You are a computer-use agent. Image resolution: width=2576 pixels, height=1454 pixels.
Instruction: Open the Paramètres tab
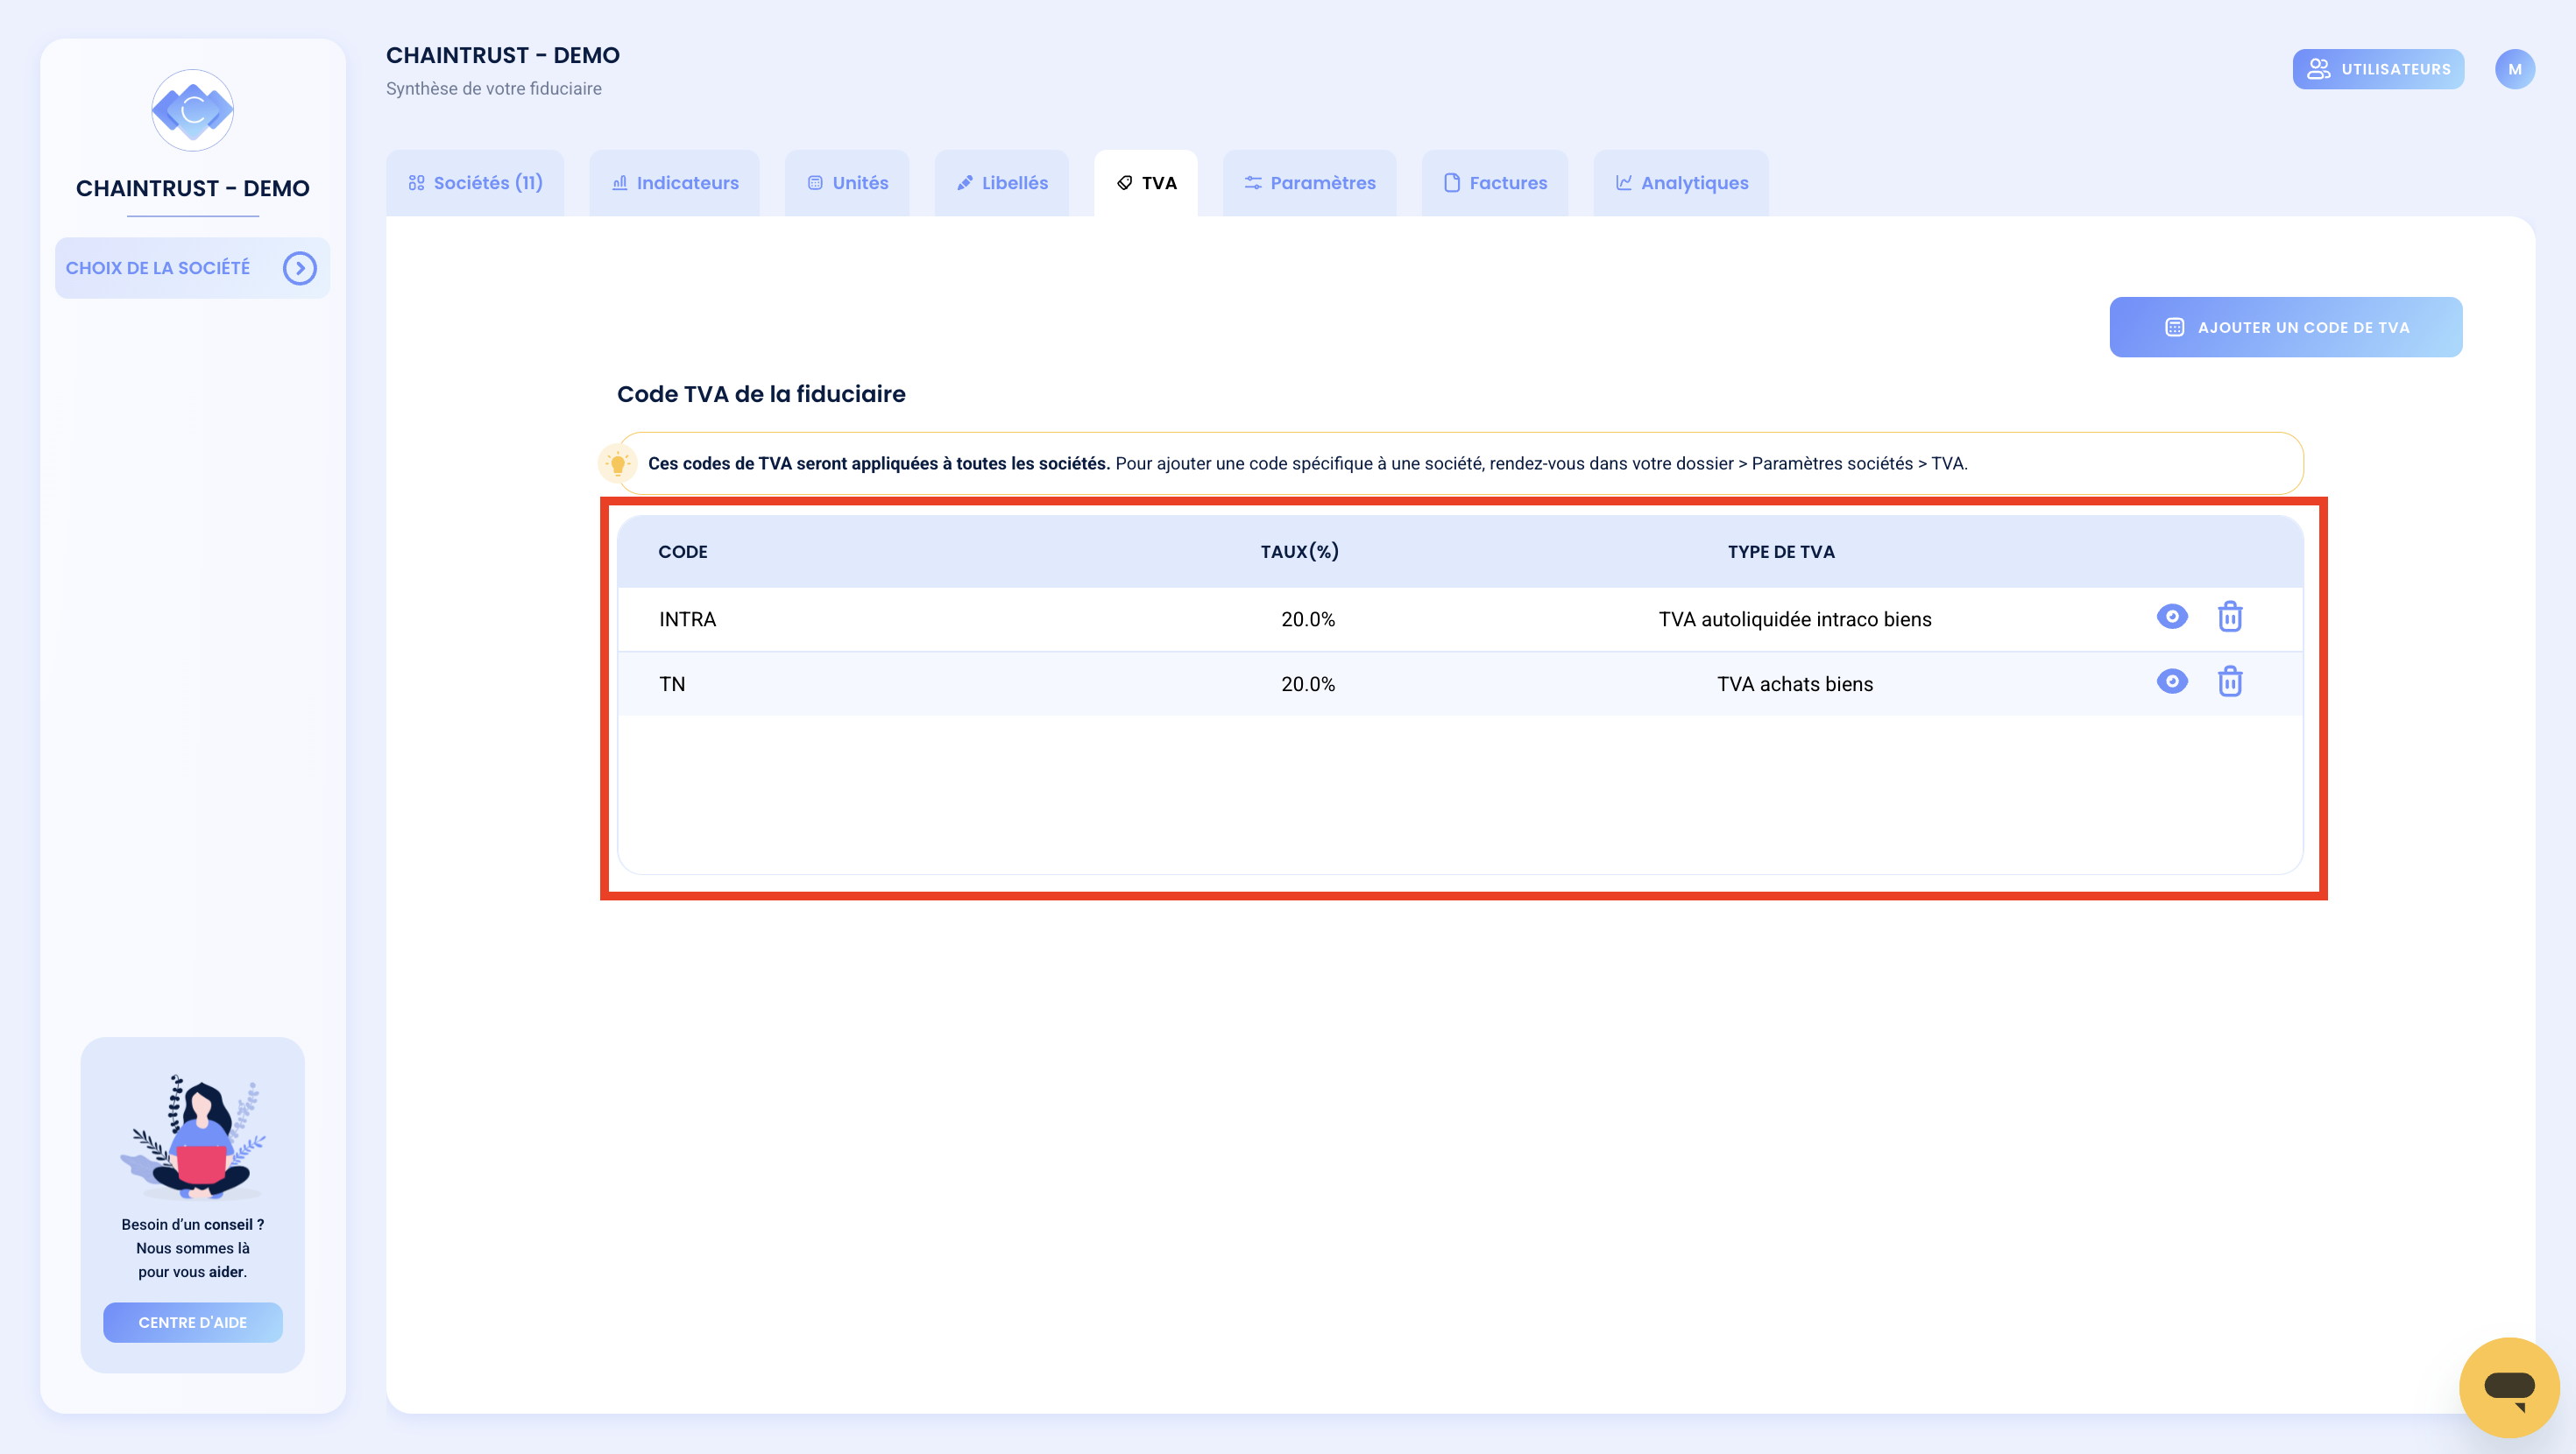point(1309,183)
